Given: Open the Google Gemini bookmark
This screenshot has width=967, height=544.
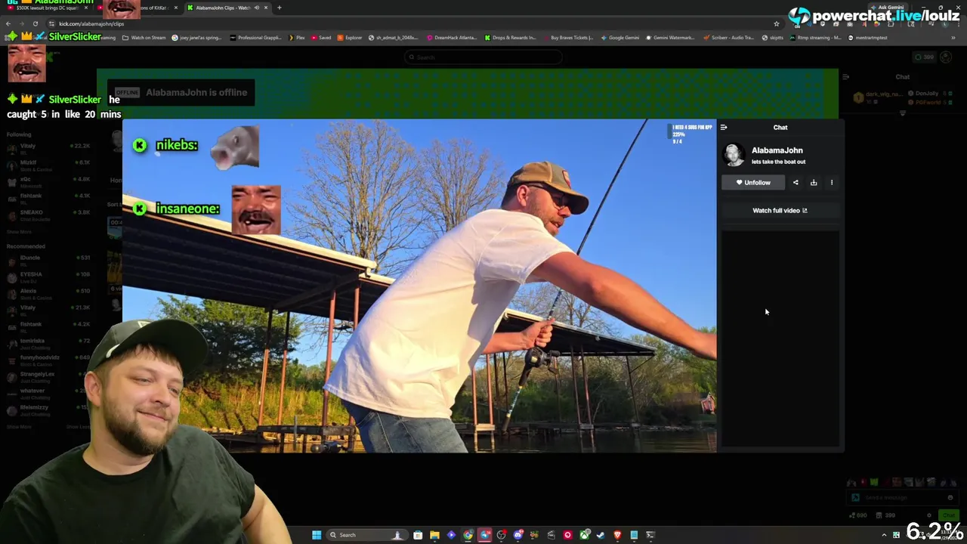Looking at the screenshot, I should point(619,38).
